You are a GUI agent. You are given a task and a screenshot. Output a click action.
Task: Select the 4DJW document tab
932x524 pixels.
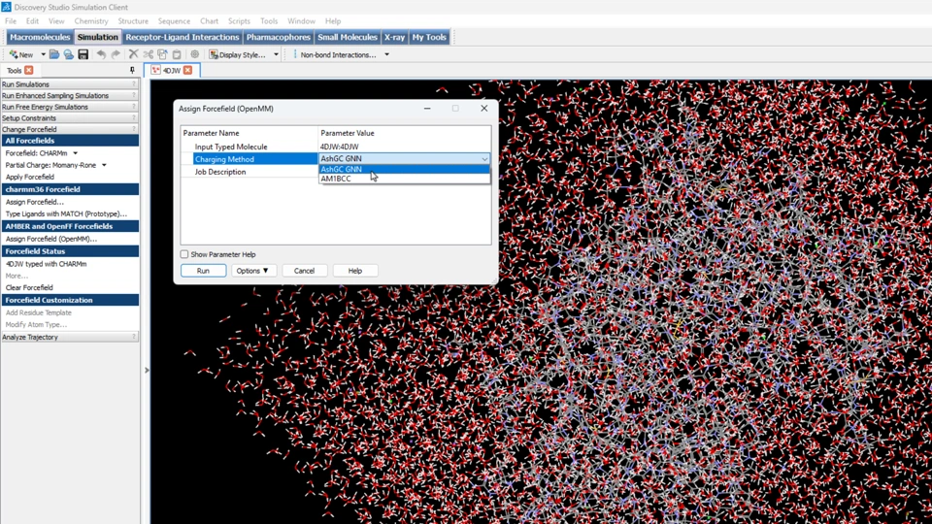click(171, 70)
